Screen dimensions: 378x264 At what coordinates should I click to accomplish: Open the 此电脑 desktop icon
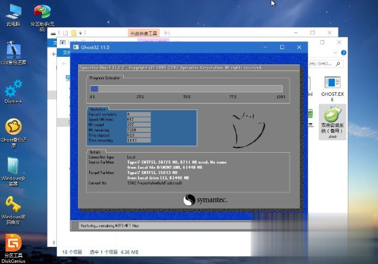pos(14,15)
